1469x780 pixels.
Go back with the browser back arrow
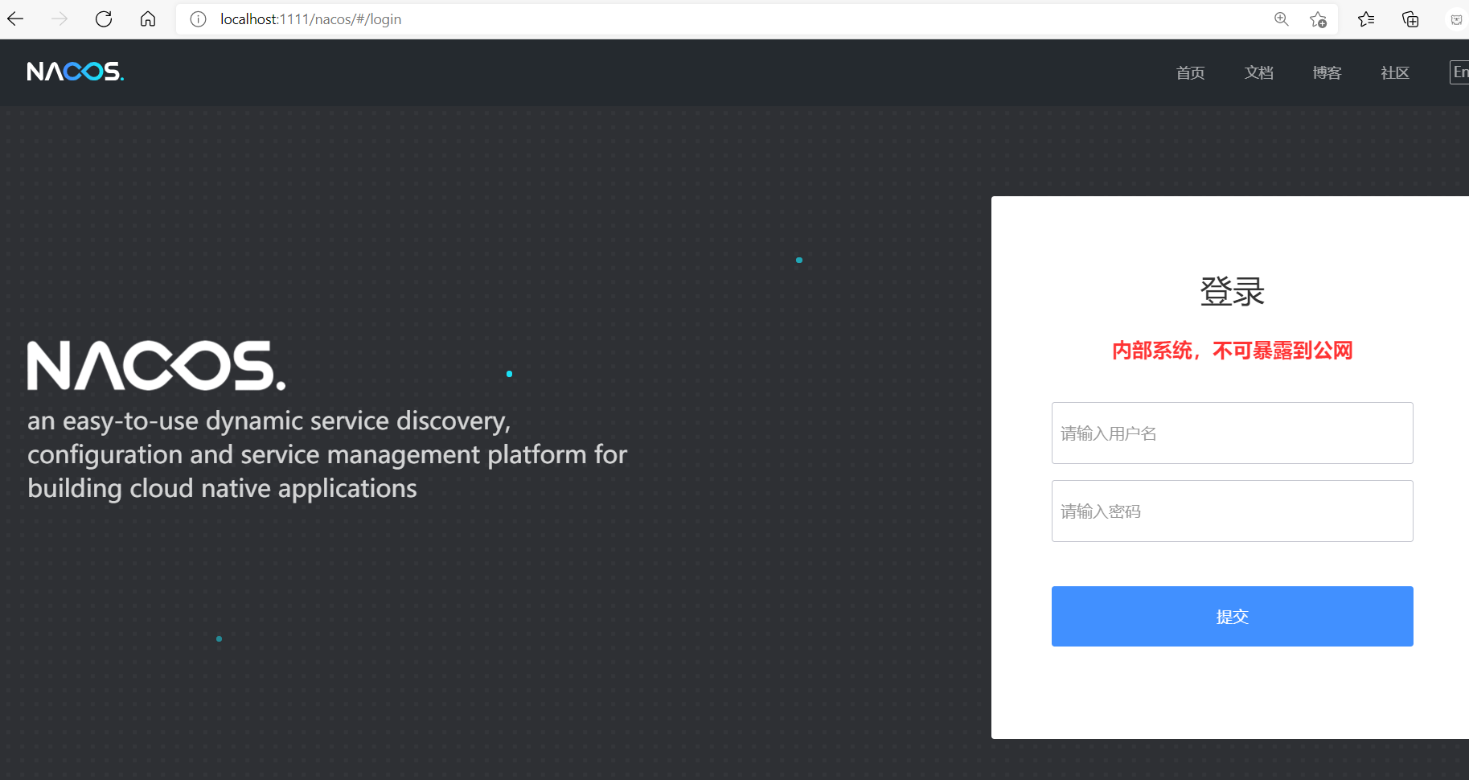pyautogui.click(x=15, y=19)
